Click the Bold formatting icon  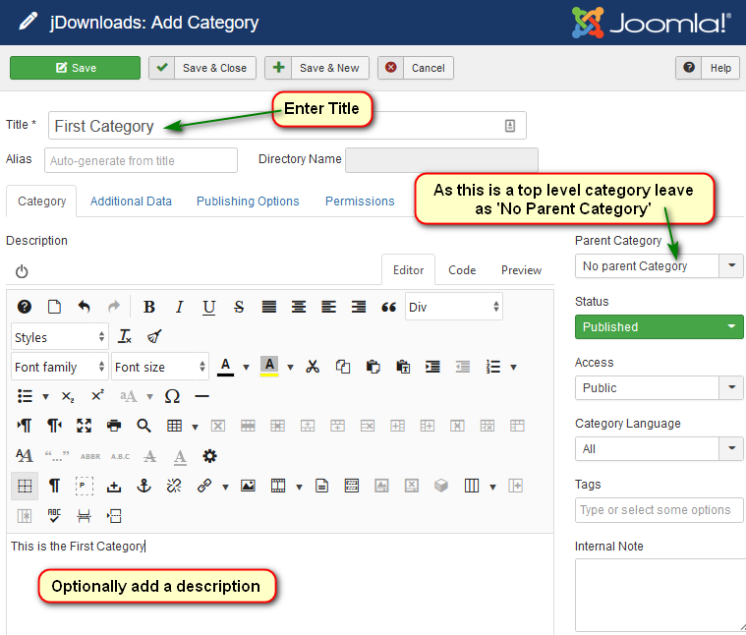click(x=149, y=307)
